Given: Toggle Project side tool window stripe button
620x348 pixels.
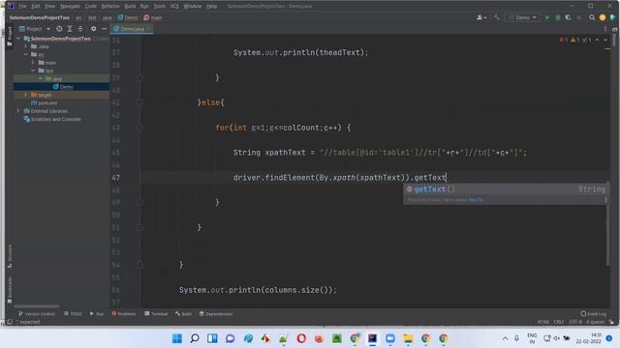Looking at the screenshot, I should 10,38.
